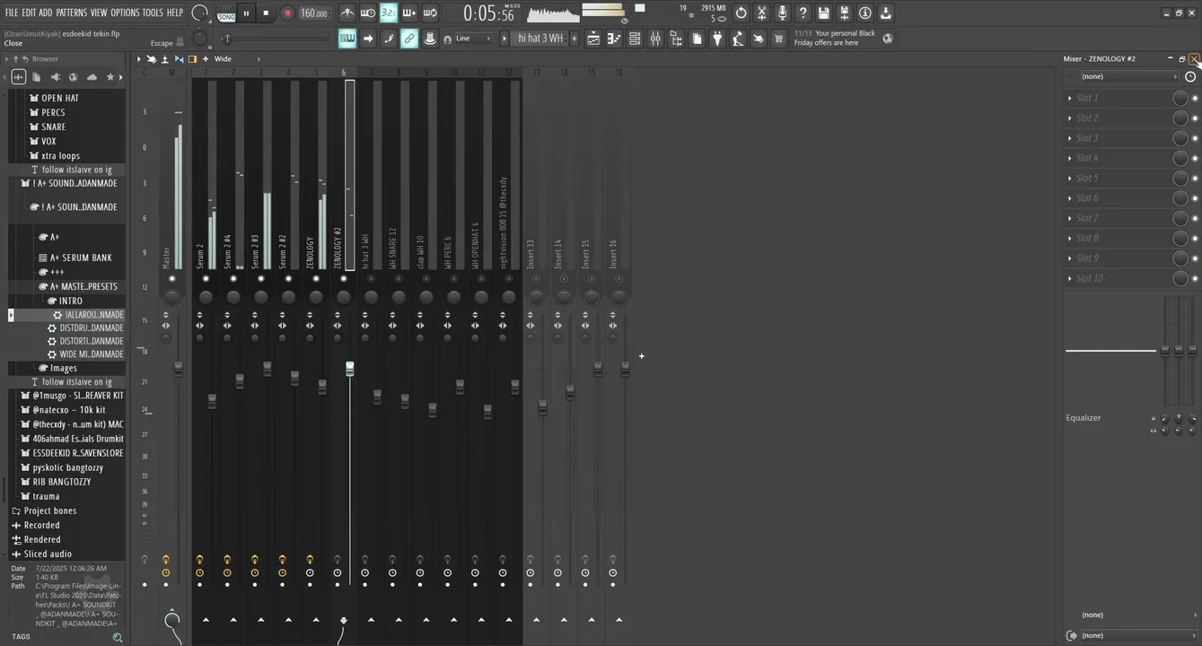Click the browser search magnifier icon
Image resolution: width=1202 pixels, height=646 pixels.
[117, 637]
